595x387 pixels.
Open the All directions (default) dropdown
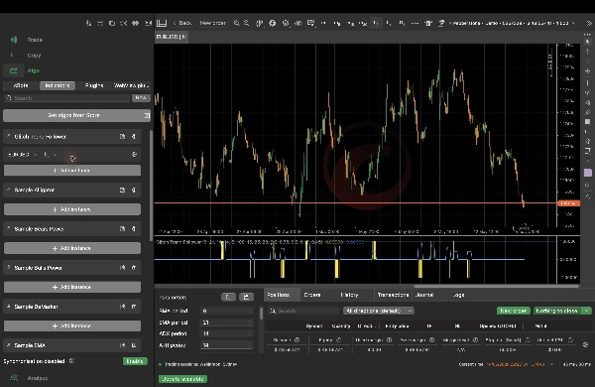click(x=379, y=311)
